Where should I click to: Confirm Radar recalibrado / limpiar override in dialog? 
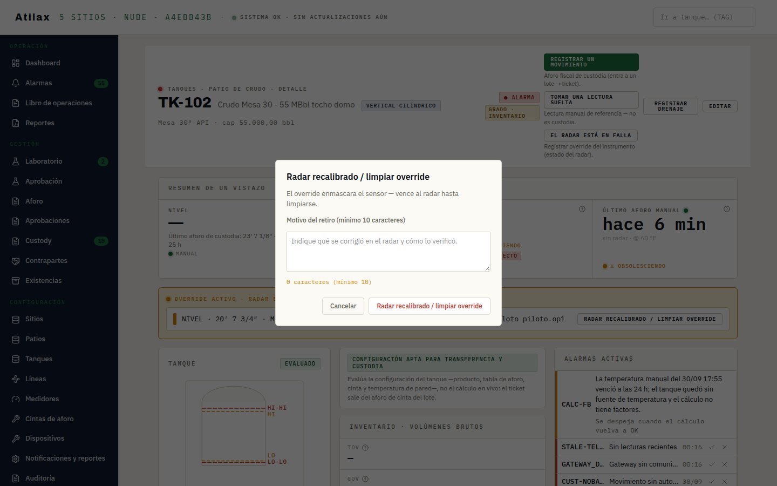click(430, 306)
